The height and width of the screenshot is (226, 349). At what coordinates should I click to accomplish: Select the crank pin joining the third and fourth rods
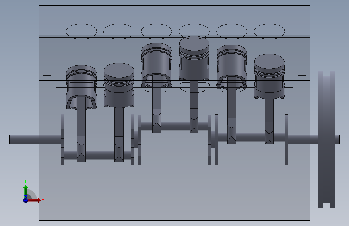coord(175,126)
